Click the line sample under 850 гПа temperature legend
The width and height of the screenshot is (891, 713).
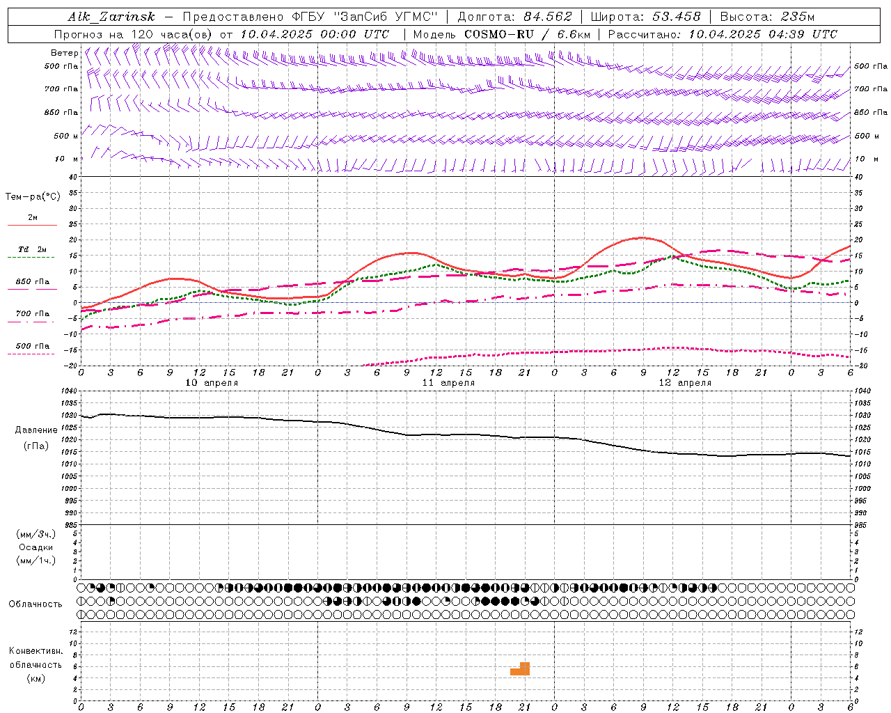[x=32, y=290]
